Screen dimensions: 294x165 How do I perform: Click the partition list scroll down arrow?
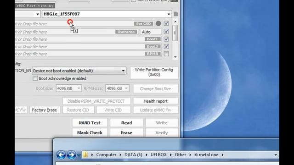coord(175,57)
